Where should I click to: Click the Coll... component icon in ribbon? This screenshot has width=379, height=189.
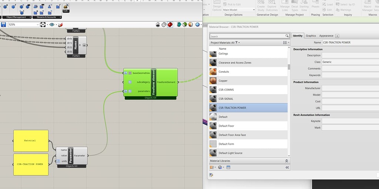coord(66,8)
